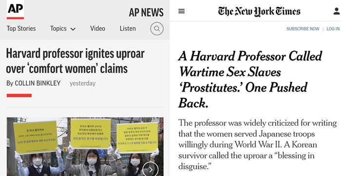Viewport: 341px width, 176px height.
Task: Click the yesterday timestamp
Action: click(x=82, y=83)
